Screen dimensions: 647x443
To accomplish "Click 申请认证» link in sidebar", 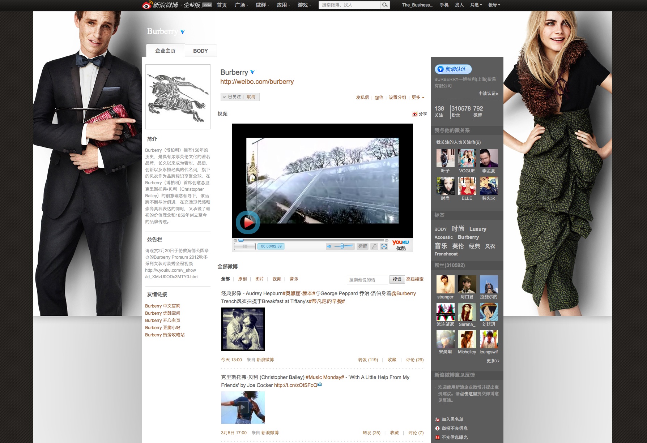I will (488, 94).
